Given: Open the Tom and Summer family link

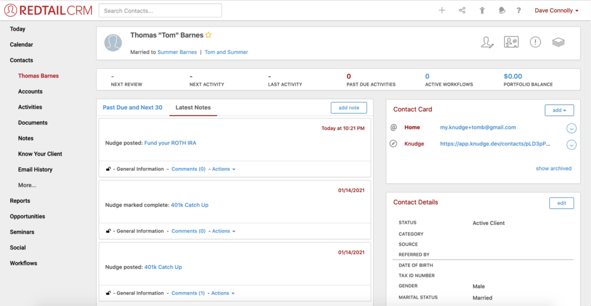Looking at the screenshot, I should pos(226,53).
